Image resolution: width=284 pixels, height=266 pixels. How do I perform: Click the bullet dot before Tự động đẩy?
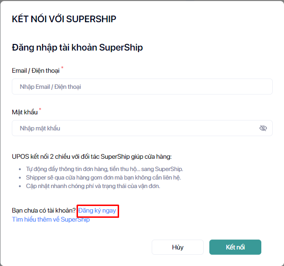point(21,169)
